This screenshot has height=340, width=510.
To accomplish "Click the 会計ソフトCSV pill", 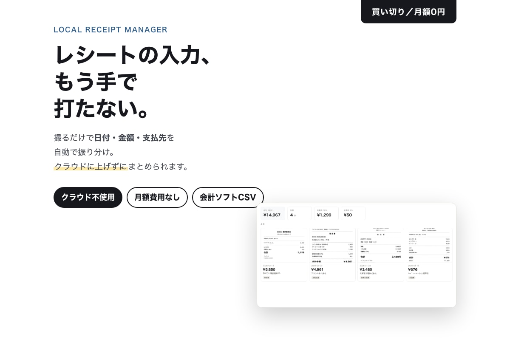I will click(228, 197).
